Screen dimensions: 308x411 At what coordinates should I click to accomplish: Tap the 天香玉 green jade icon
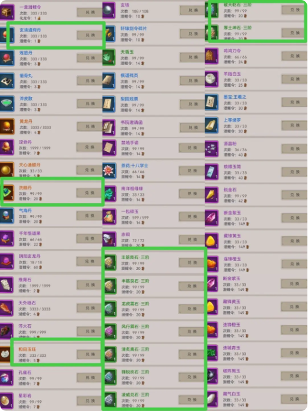(109, 57)
